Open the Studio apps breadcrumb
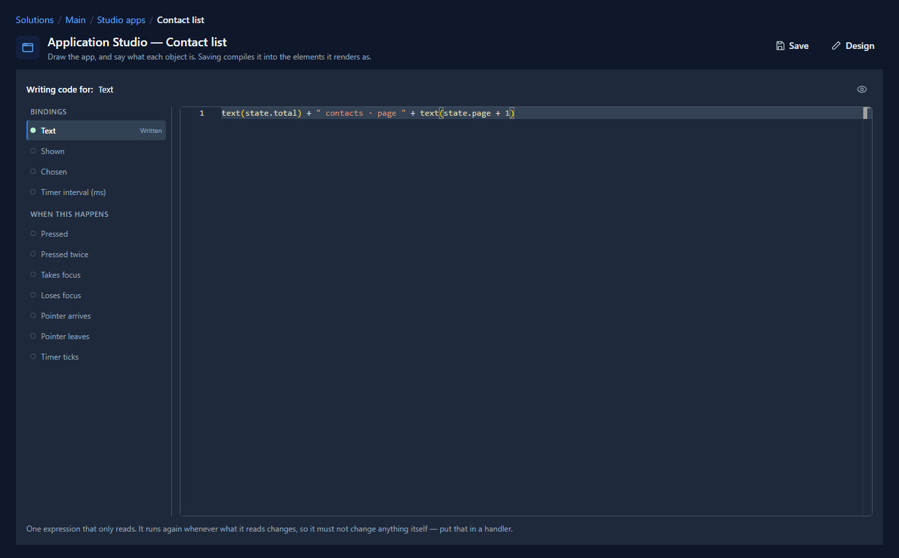899x558 pixels. (x=121, y=20)
